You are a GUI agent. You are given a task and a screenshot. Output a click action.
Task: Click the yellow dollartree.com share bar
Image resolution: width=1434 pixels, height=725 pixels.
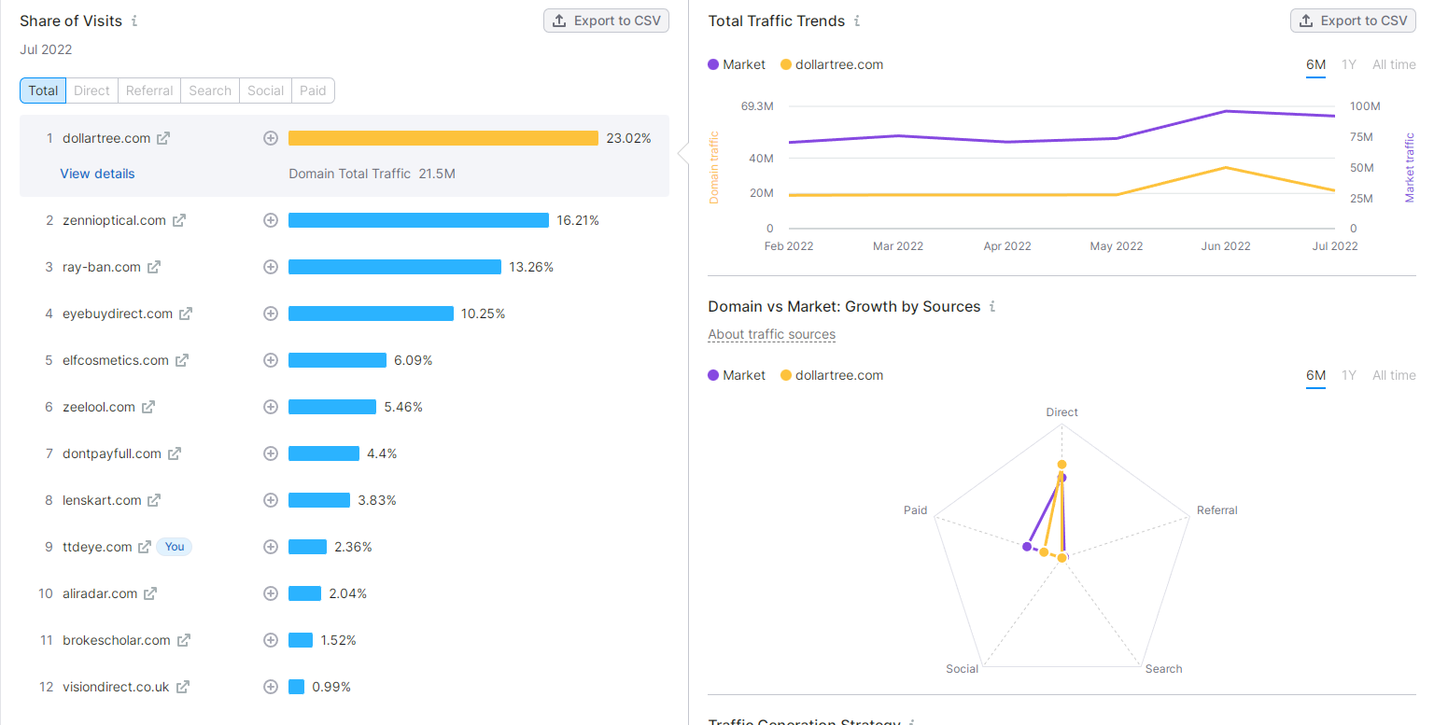tap(443, 138)
